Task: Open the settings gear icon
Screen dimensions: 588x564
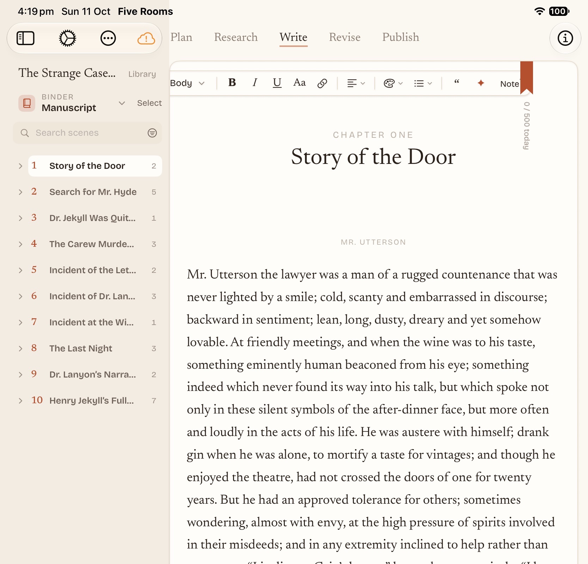Action: pyautogui.click(x=67, y=38)
